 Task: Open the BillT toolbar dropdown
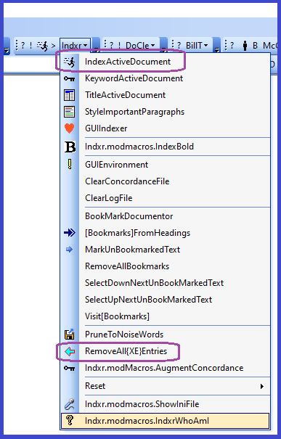coord(197,45)
